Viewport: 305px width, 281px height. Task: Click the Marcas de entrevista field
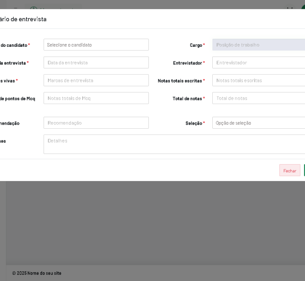tap(96, 80)
